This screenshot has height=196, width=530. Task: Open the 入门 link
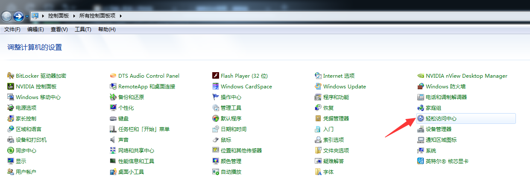click(x=328, y=129)
